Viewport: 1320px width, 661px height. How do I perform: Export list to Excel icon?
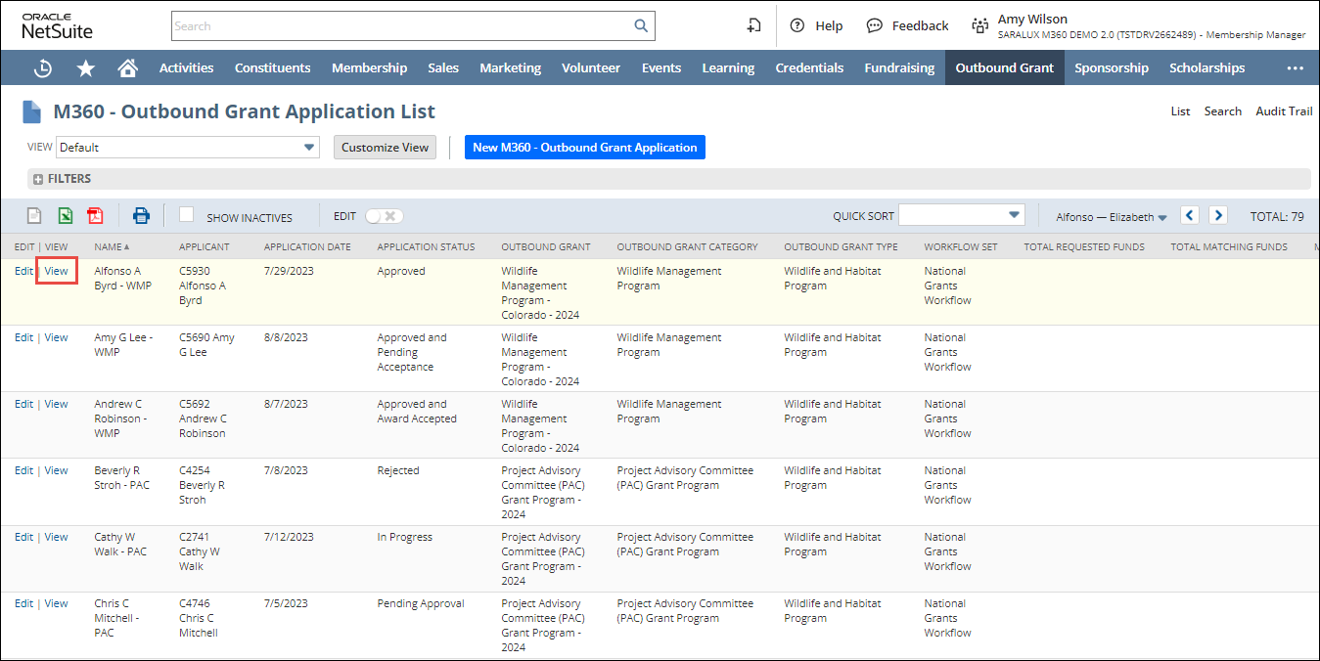tap(65, 216)
